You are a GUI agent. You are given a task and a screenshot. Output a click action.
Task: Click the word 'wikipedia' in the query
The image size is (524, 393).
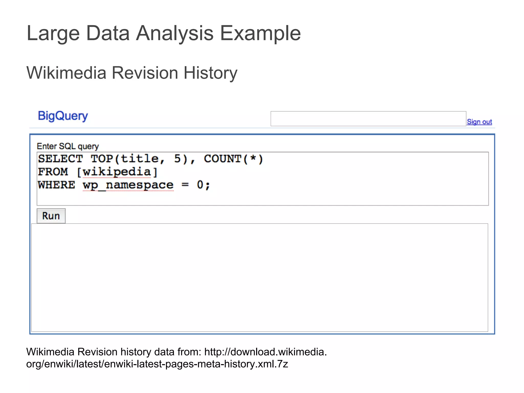117,172
